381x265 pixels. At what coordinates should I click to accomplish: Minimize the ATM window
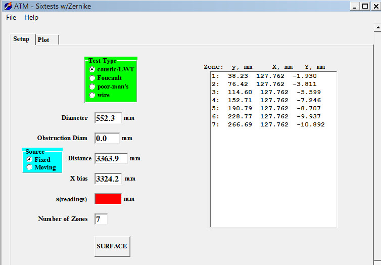tap(355, 6)
